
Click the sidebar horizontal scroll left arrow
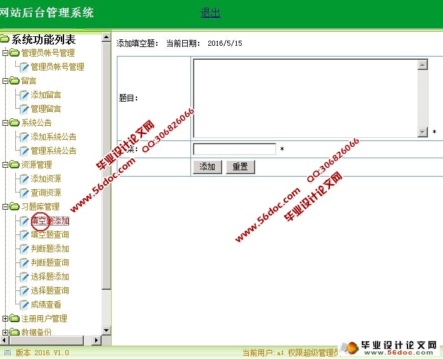click(3, 340)
